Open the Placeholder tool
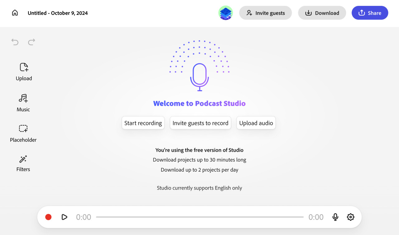 (23, 133)
